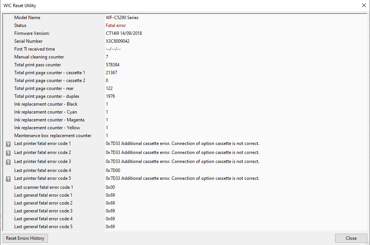
Task: Click help icon beside fatal error code 1
Action: [8, 144]
